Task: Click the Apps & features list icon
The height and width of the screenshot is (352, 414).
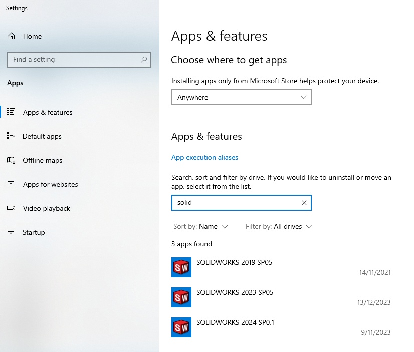Action: tap(11, 112)
